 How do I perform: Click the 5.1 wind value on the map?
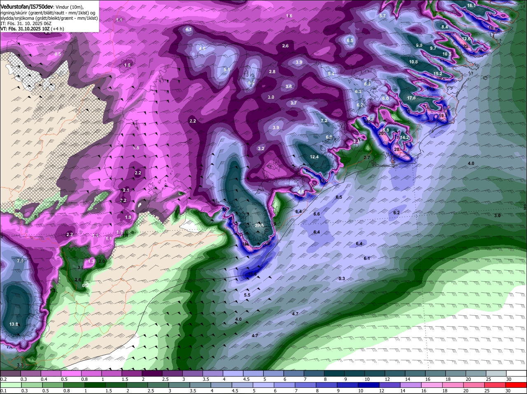[227, 70]
